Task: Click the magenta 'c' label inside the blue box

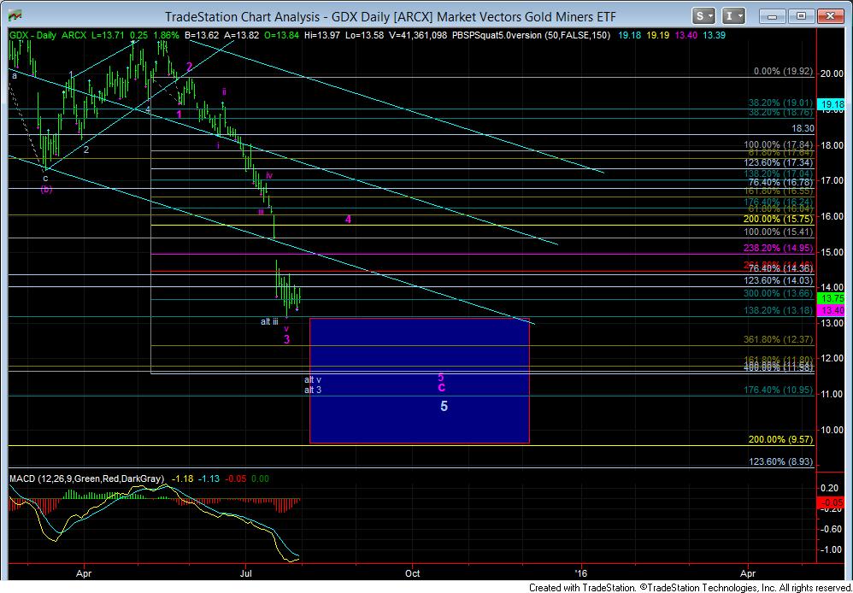Action: [x=442, y=387]
